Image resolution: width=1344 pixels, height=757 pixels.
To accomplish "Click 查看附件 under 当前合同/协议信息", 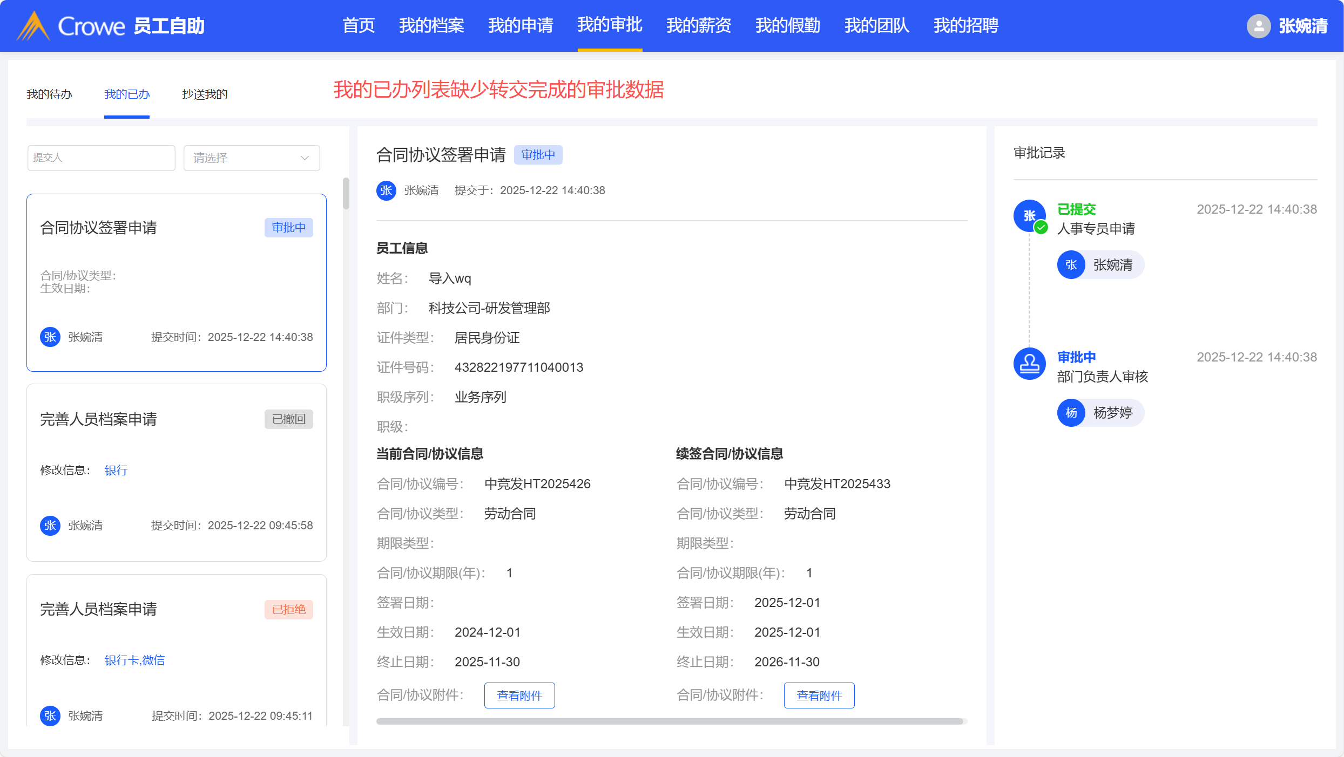I will pyautogui.click(x=519, y=695).
